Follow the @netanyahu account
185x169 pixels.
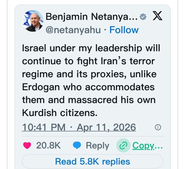click(x=124, y=30)
